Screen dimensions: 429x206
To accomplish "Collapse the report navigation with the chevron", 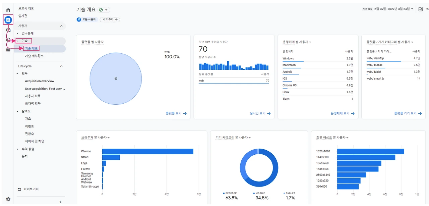I will [x=60, y=202].
